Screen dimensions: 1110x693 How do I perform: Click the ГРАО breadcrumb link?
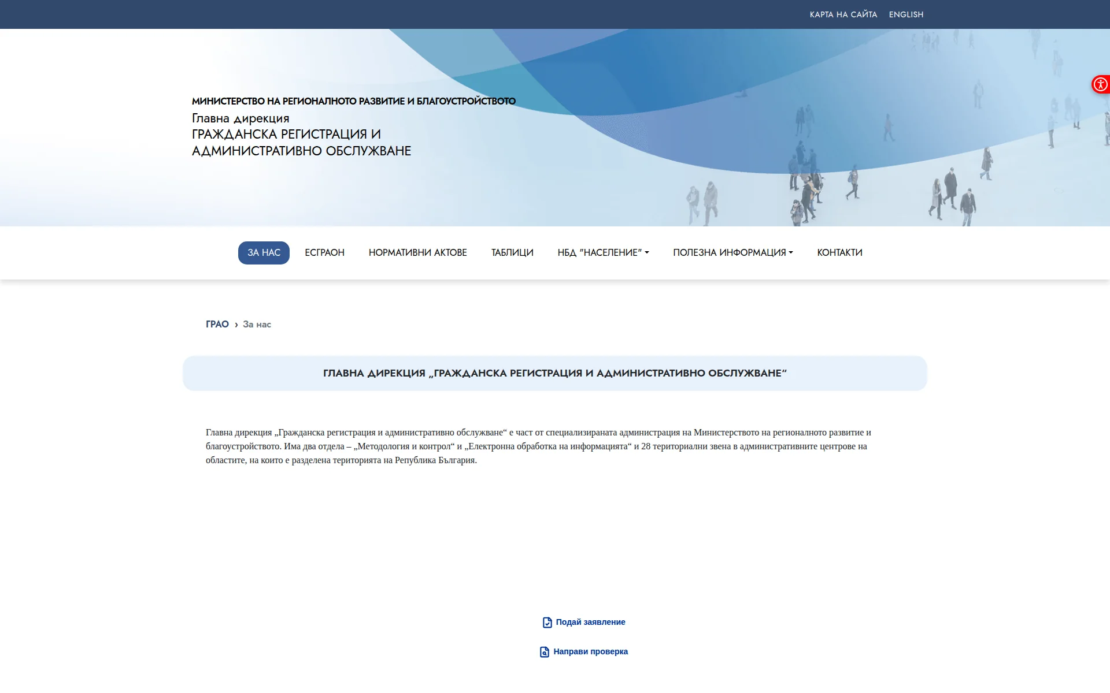[x=217, y=325]
